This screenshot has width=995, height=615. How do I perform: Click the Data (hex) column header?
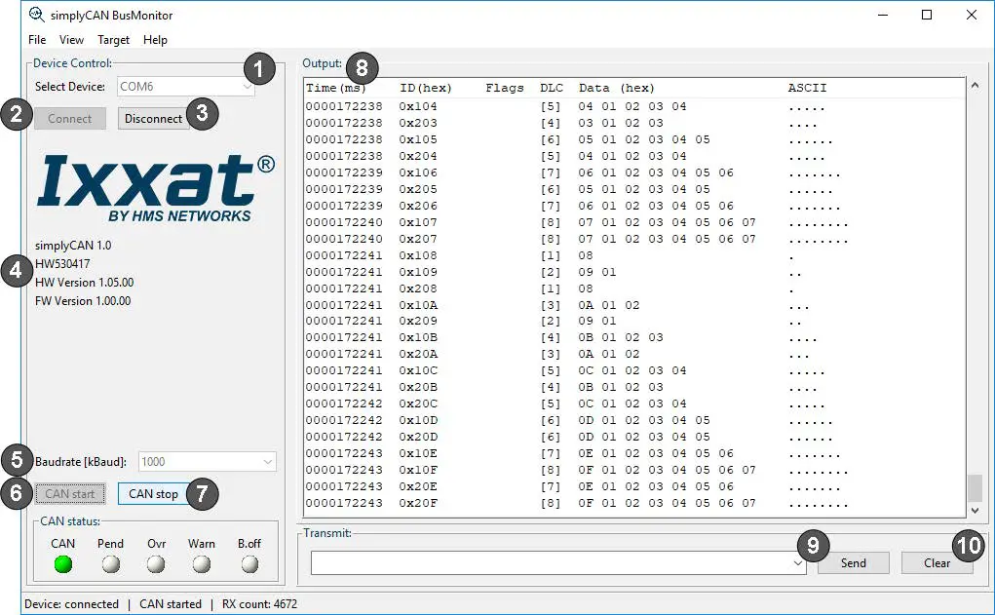pos(616,88)
